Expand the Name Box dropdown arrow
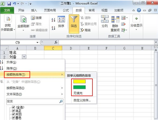 pyautogui.click(x=37, y=42)
